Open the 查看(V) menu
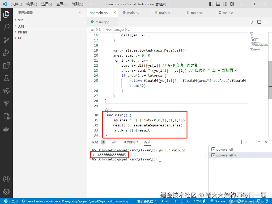272x204 pixels. [62, 4]
